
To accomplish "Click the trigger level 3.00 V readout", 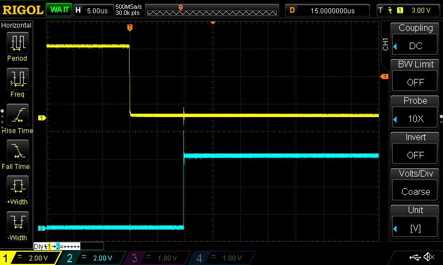I will click(421, 10).
